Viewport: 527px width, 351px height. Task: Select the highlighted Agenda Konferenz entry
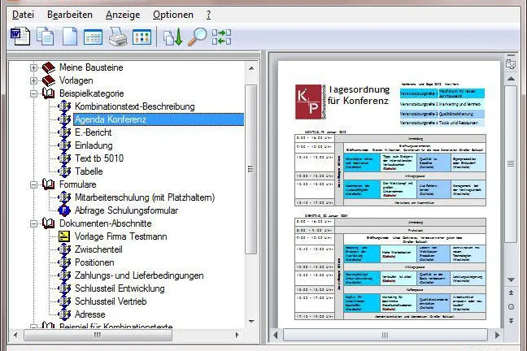159,119
